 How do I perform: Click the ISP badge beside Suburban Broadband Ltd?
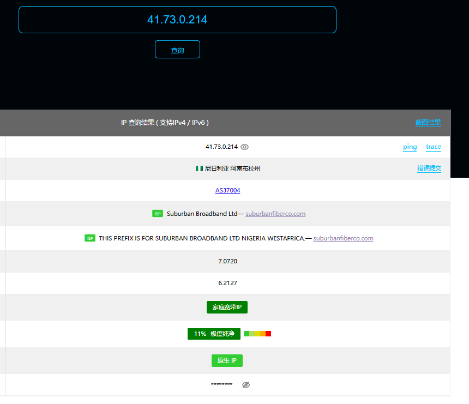point(158,214)
